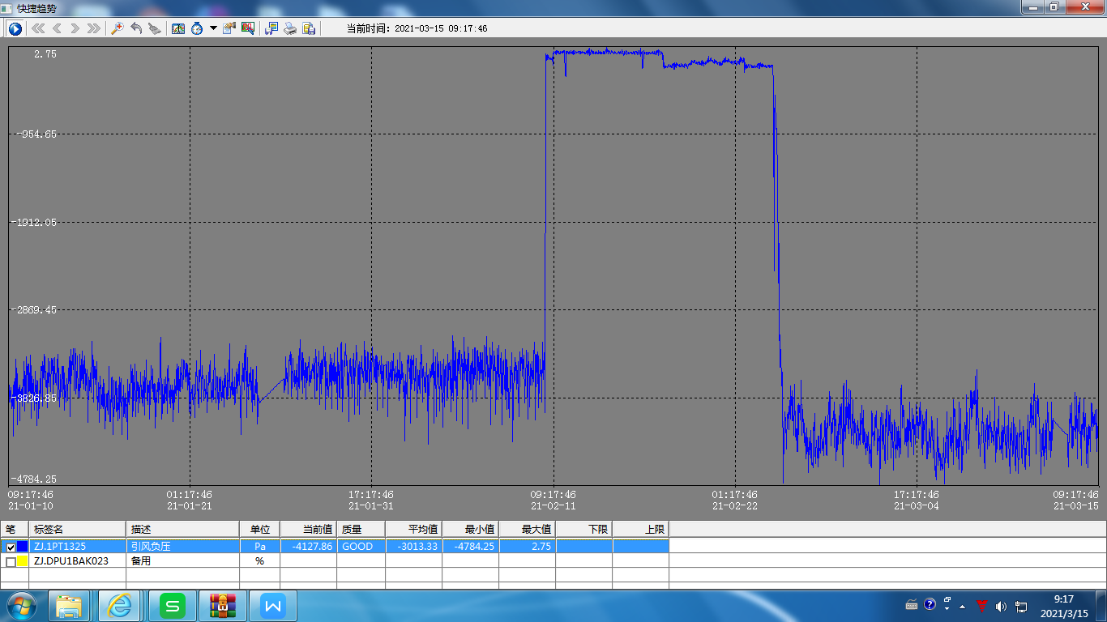This screenshot has width=1107, height=622.
Task: Open the Windows Start menu
Action: tap(22, 606)
